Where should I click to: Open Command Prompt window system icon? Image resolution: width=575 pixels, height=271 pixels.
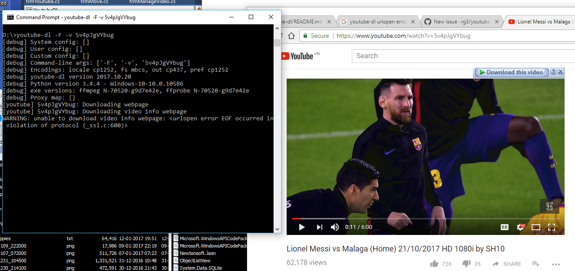(x=10, y=17)
